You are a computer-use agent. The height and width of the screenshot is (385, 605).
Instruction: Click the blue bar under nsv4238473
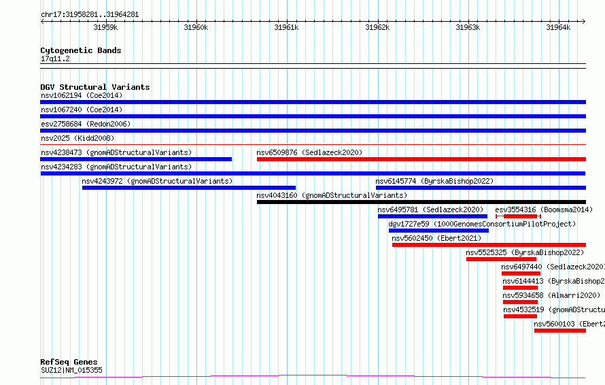(136, 159)
